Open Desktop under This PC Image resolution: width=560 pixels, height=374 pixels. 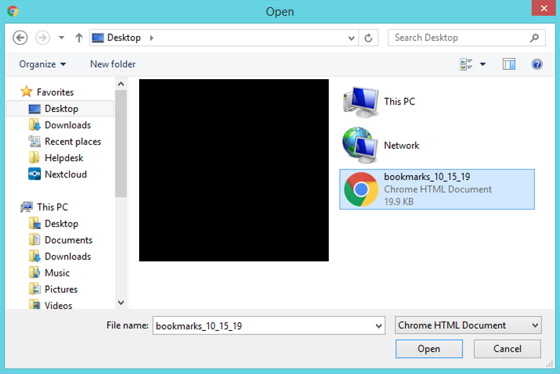(x=61, y=224)
